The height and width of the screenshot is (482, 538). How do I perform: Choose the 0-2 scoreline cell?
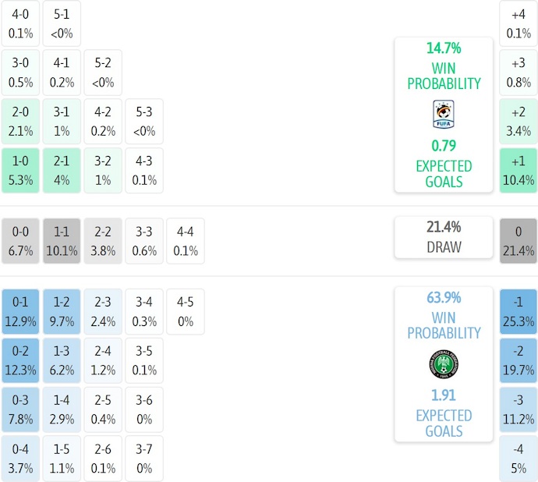point(20,360)
